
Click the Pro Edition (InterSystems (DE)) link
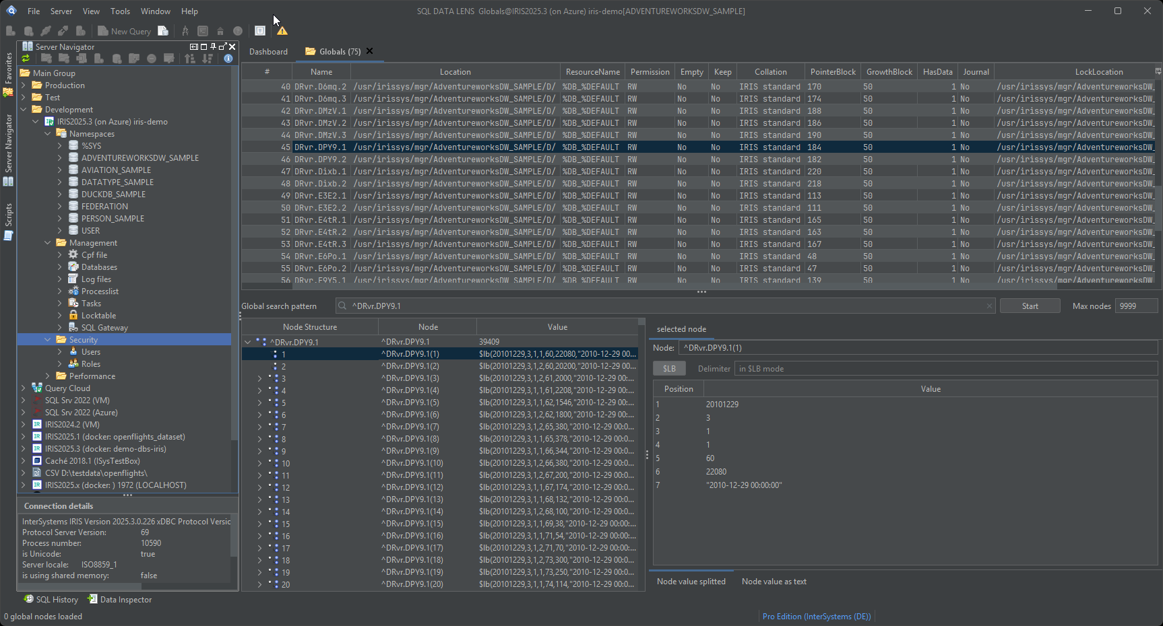click(817, 617)
